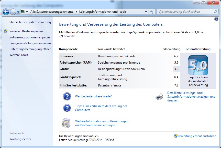Screen dimensions: 221x148
Task: Select 'Alle Systemsteuerungselemente' breadcrumb
Action: point(52,12)
